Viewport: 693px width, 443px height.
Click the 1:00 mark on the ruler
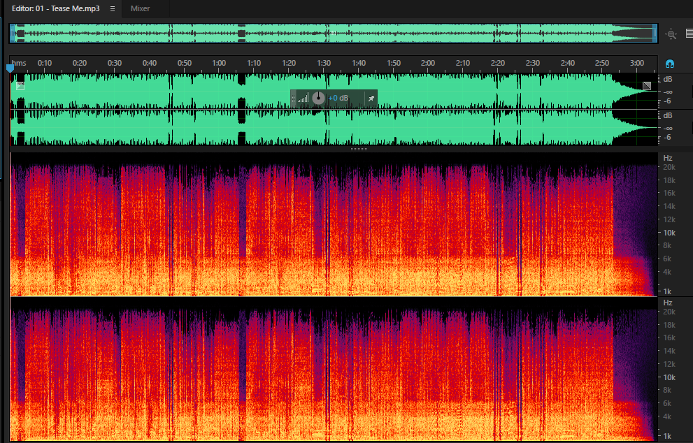click(219, 63)
